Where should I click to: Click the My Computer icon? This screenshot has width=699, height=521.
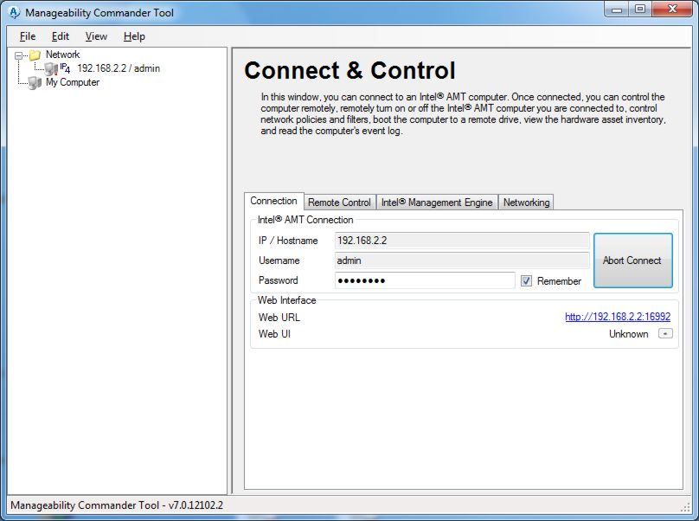[35, 83]
